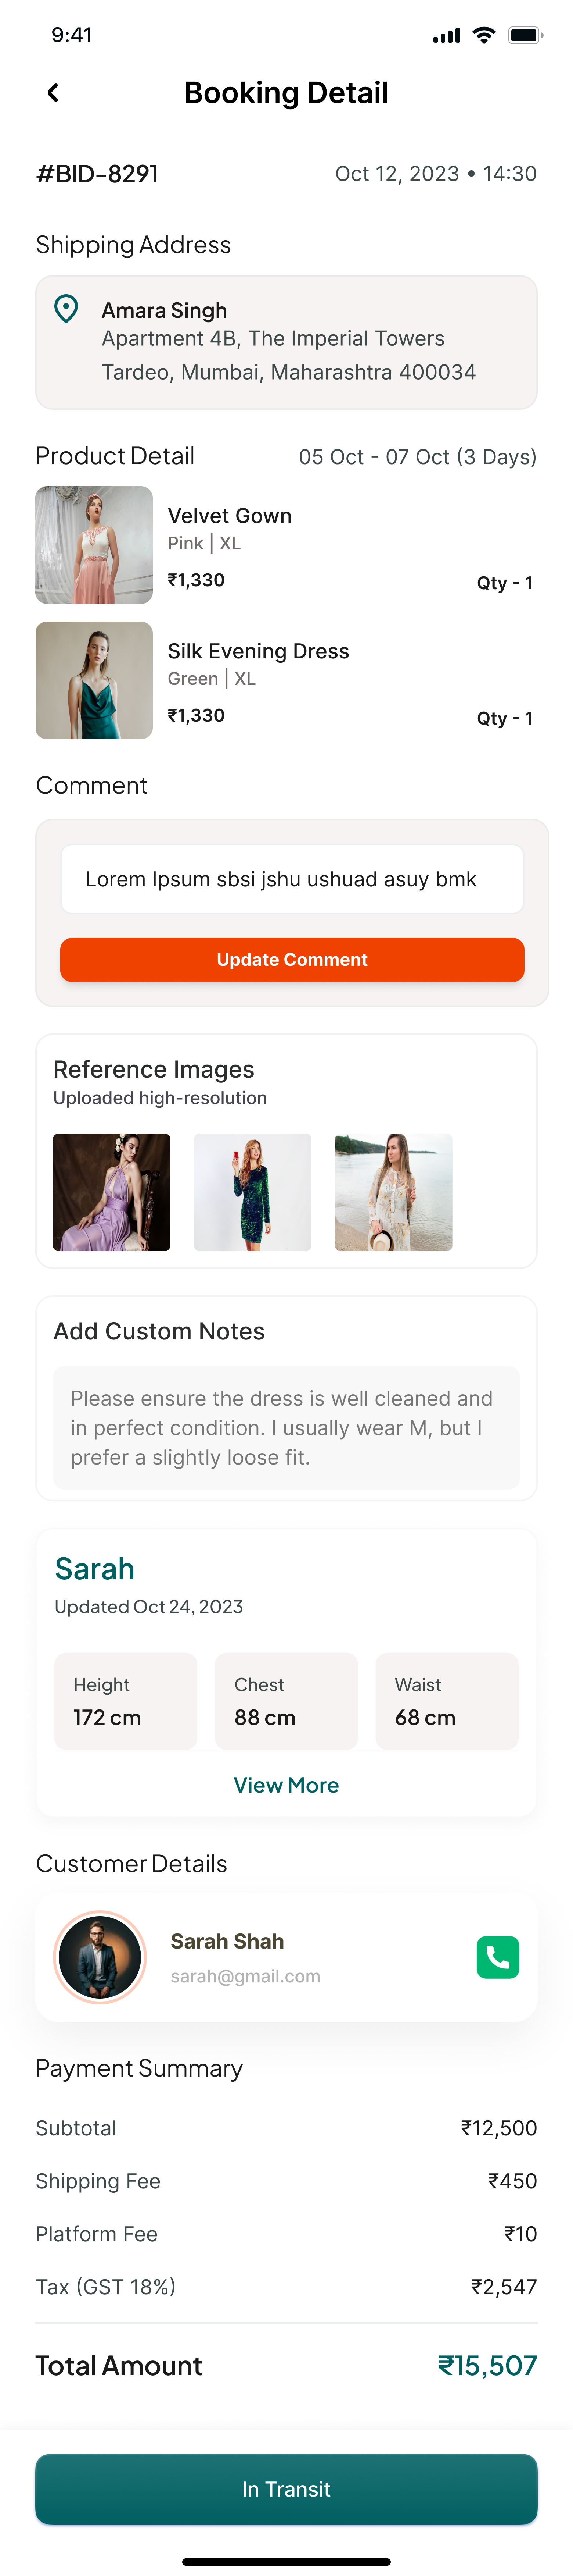The height and width of the screenshot is (2576, 573).
Task: Tap the battery status icon
Action: pos(525,35)
